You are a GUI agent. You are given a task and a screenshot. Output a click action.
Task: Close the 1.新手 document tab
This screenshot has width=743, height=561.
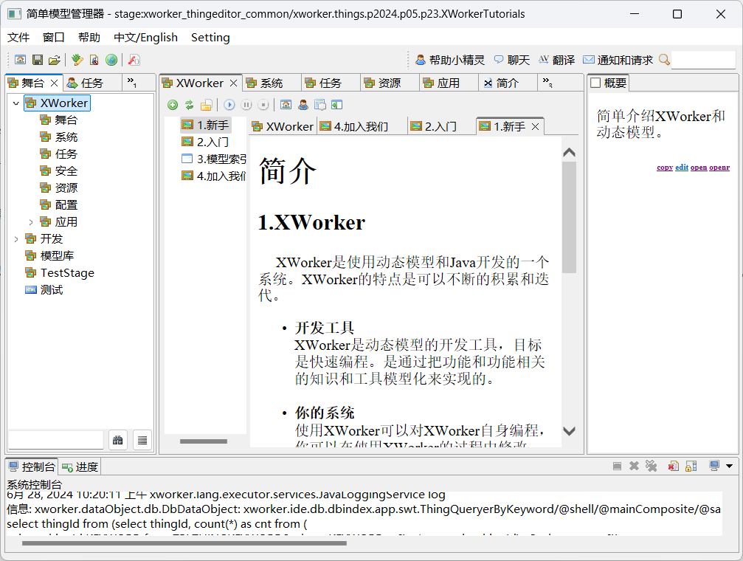tap(536, 127)
